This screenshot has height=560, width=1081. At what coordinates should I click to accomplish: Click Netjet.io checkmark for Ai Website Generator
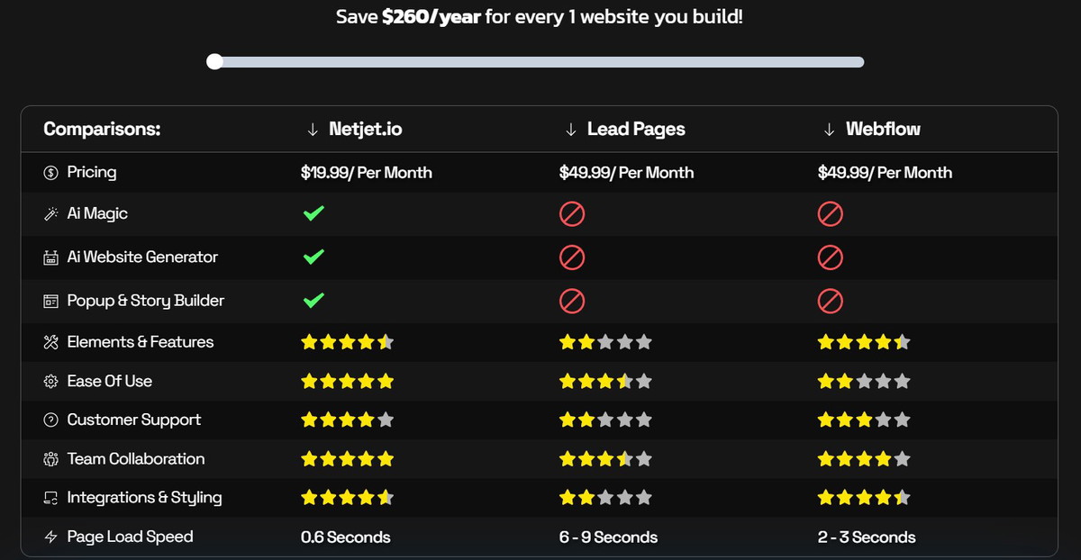[x=313, y=257]
